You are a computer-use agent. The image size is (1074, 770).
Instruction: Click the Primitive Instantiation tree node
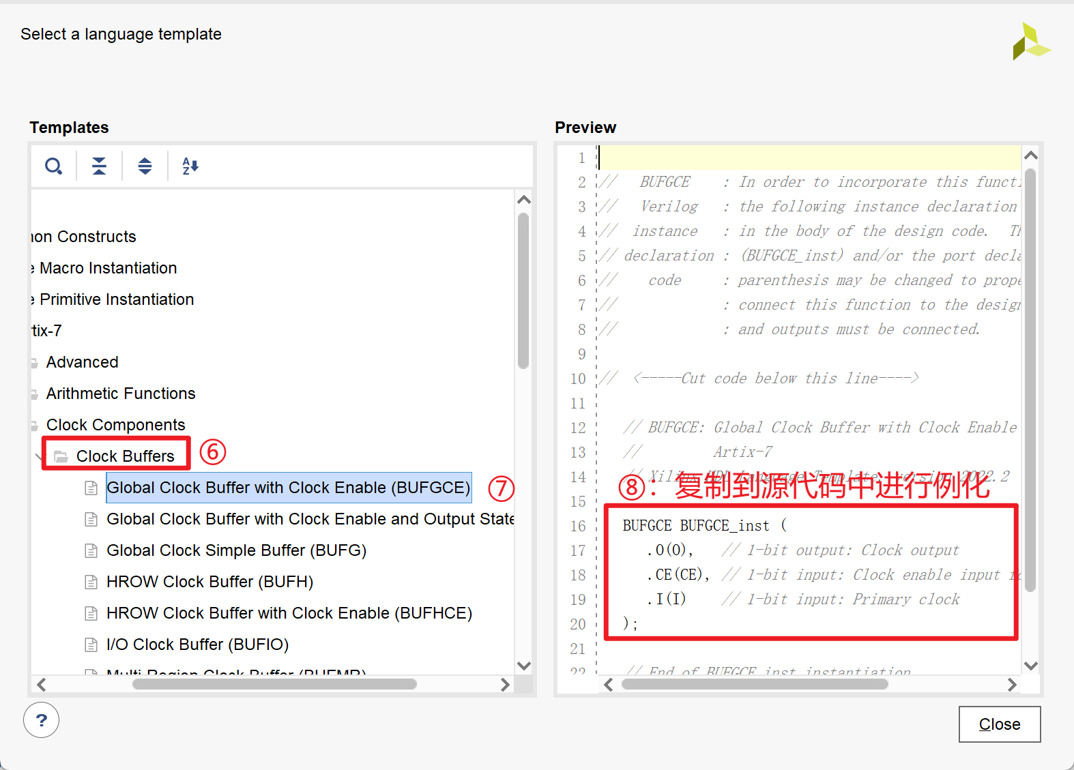(x=117, y=299)
